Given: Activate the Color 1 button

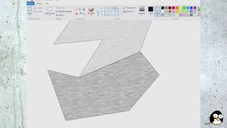Looking at the screenshot, I should coord(150,11).
